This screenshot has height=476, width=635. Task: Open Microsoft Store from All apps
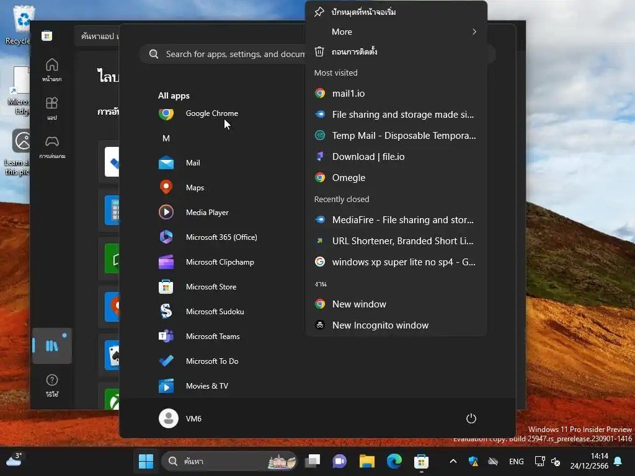coord(211,286)
